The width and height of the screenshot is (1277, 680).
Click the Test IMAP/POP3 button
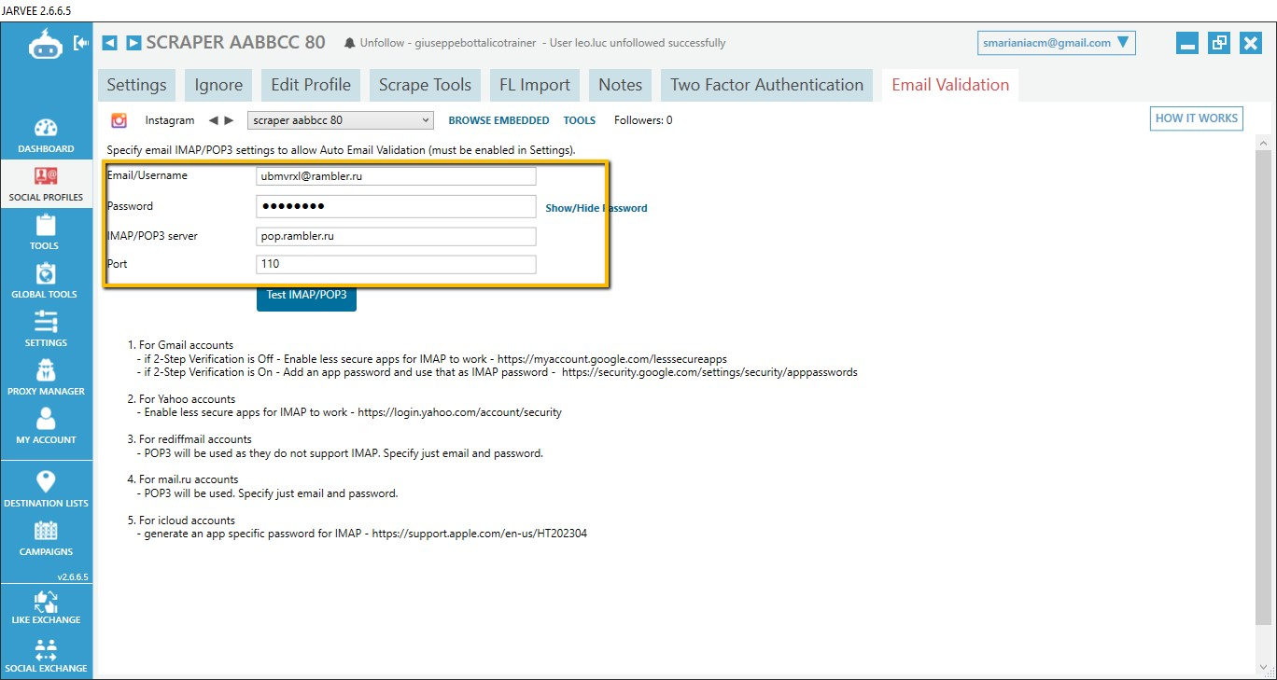coord(306,295)
